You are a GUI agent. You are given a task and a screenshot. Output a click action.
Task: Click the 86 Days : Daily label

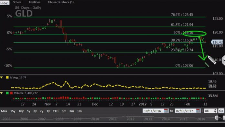point(28,8)
